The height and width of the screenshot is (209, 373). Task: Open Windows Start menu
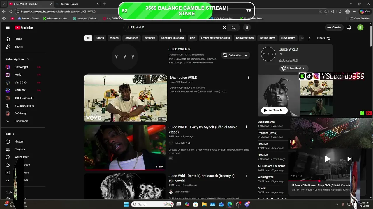(126, 204)
